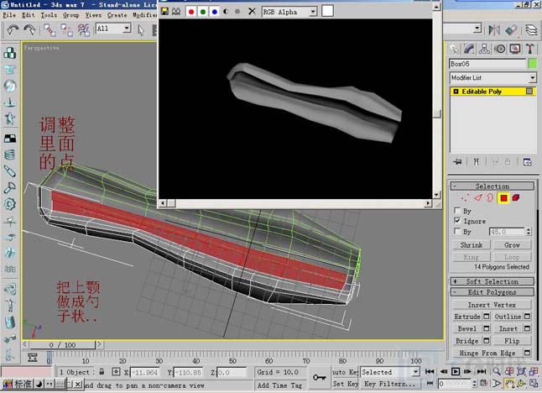Click the green object color swatch

(533, 64)
